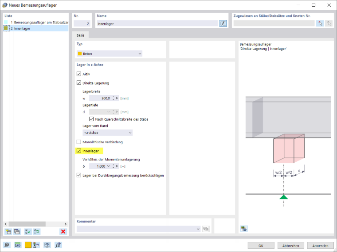Click the Anwenden button
The width and height of the screenshot is (337, 252).
click(320, 245)
